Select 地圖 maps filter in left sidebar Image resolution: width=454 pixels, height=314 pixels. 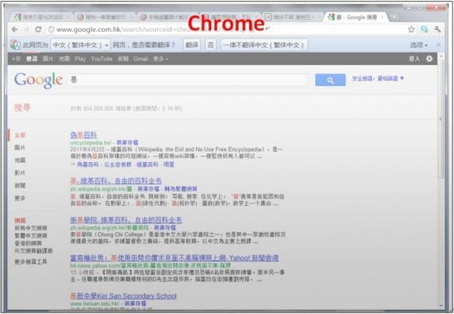(20, 161)
